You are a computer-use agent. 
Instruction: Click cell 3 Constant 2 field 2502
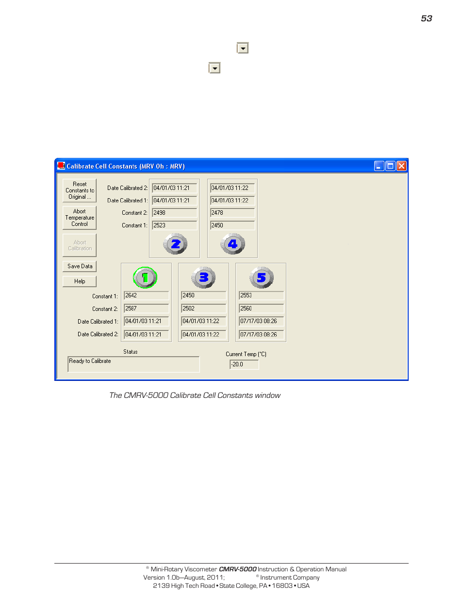(x=204, y=309)
